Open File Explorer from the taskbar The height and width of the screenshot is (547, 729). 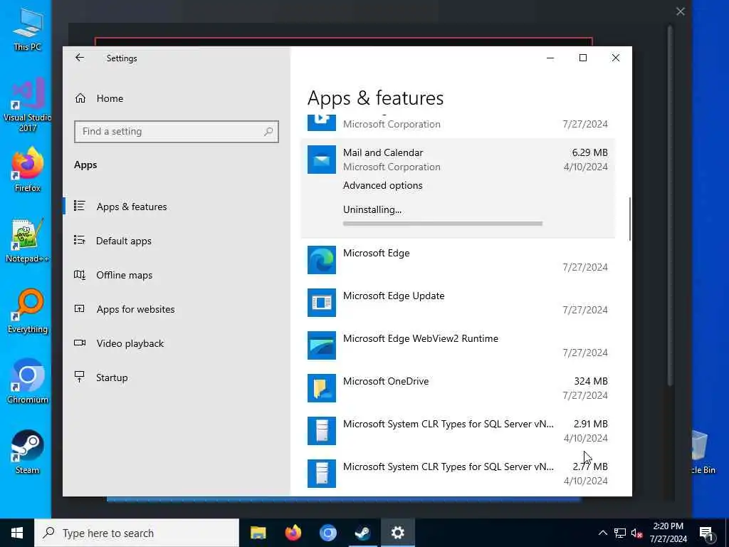[258, 533]
